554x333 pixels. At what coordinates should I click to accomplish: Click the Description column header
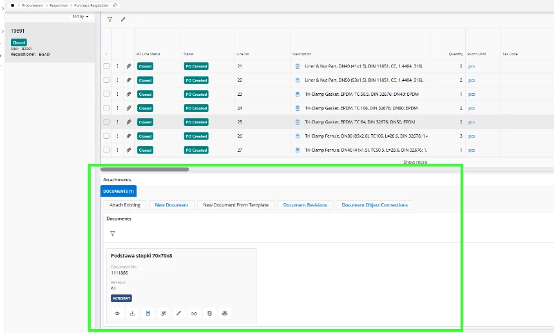click(x=301, y=54)
